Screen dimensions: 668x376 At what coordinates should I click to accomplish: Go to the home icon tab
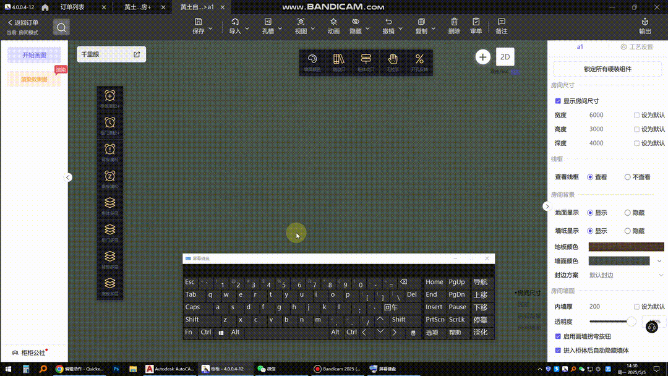click(x=45, y=7)
